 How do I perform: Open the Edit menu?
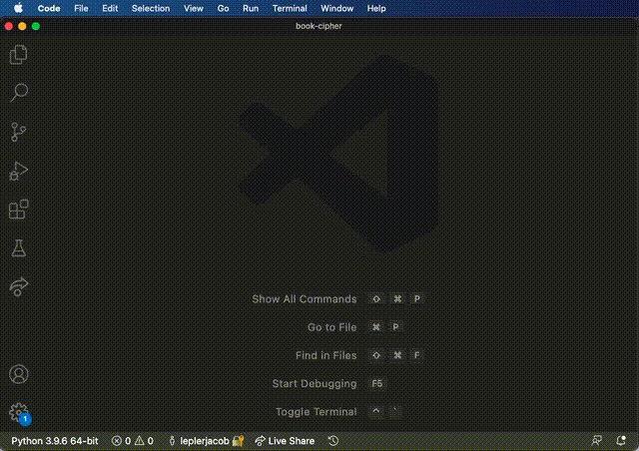click(x=110, y=9)
